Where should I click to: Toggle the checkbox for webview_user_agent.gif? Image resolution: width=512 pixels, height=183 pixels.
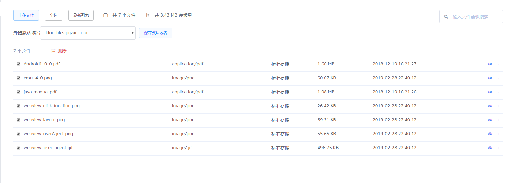tap(18, 148)
